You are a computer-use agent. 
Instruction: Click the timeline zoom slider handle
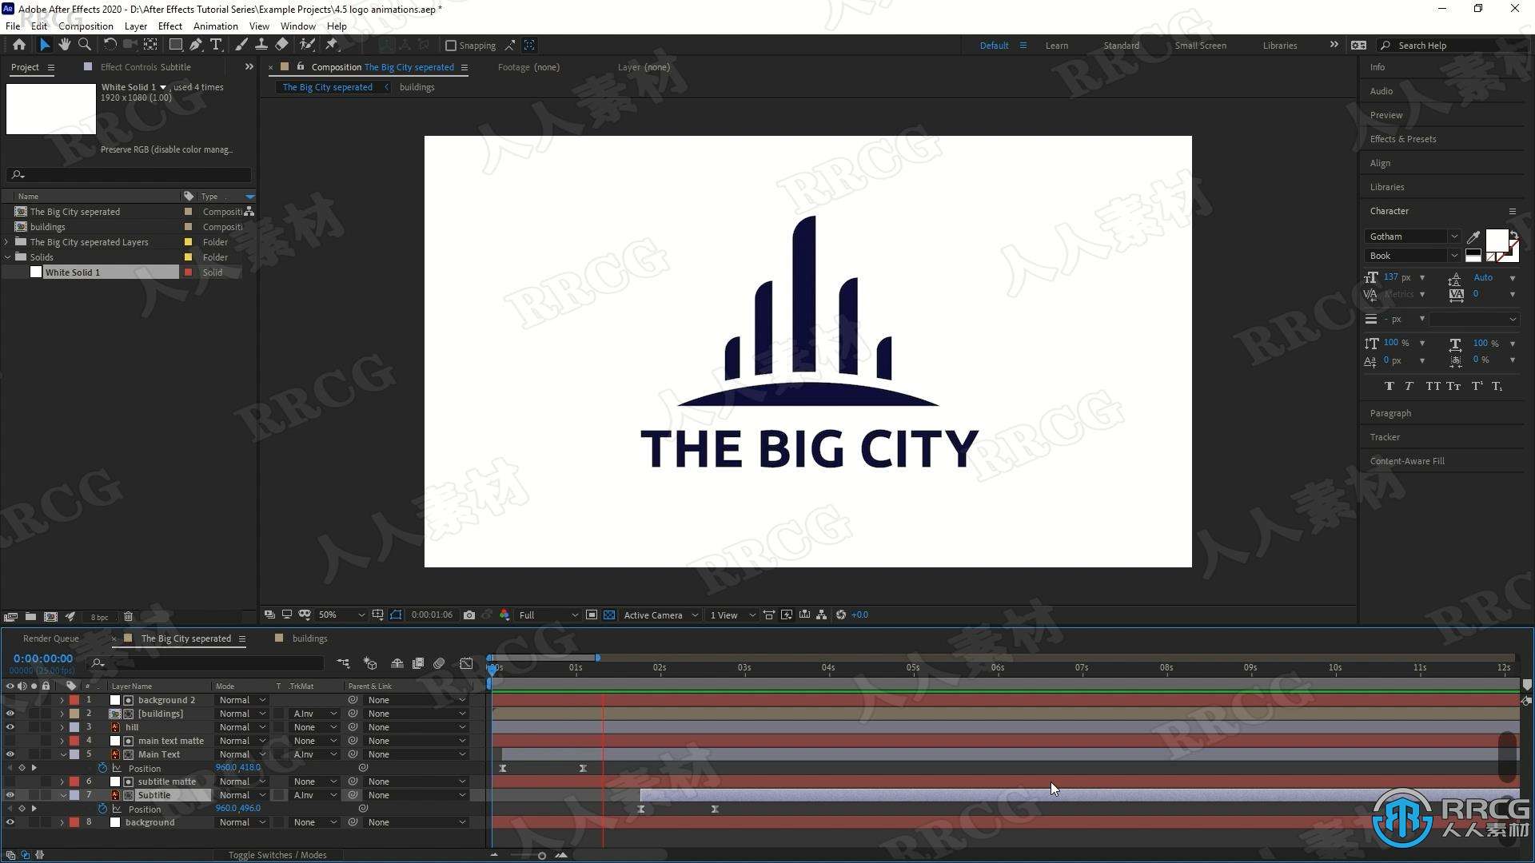[541, 856]
